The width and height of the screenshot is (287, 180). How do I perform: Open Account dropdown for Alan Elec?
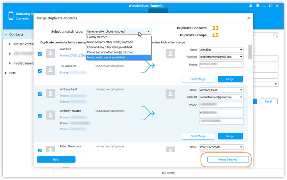pos(221,57)
